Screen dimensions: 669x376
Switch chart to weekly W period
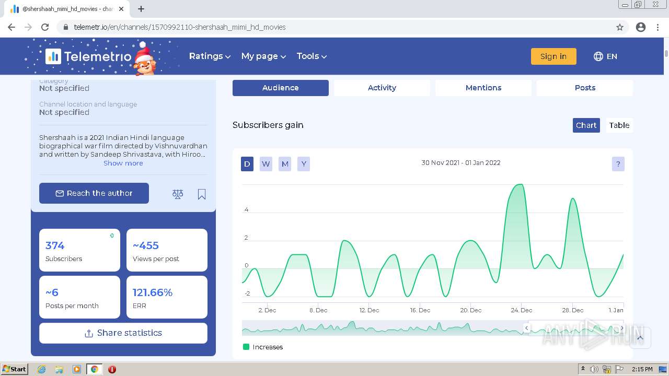[x=266, y=164]
